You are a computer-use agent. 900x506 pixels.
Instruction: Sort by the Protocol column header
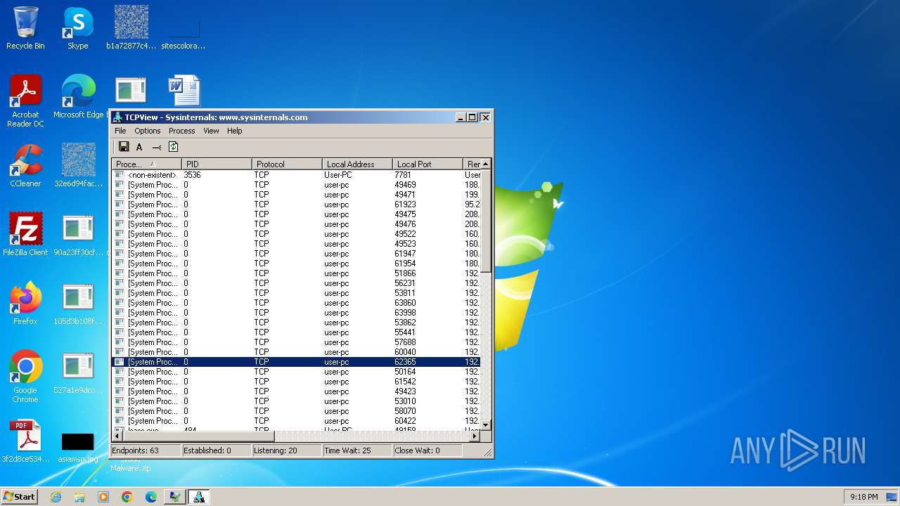287,164
